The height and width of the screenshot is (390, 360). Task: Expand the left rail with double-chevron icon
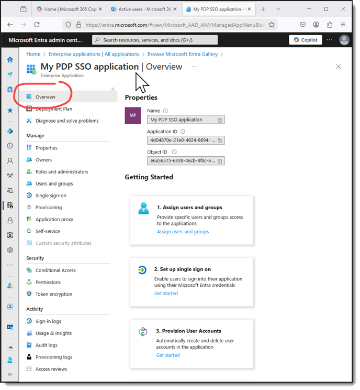click(x=10, y=375)
